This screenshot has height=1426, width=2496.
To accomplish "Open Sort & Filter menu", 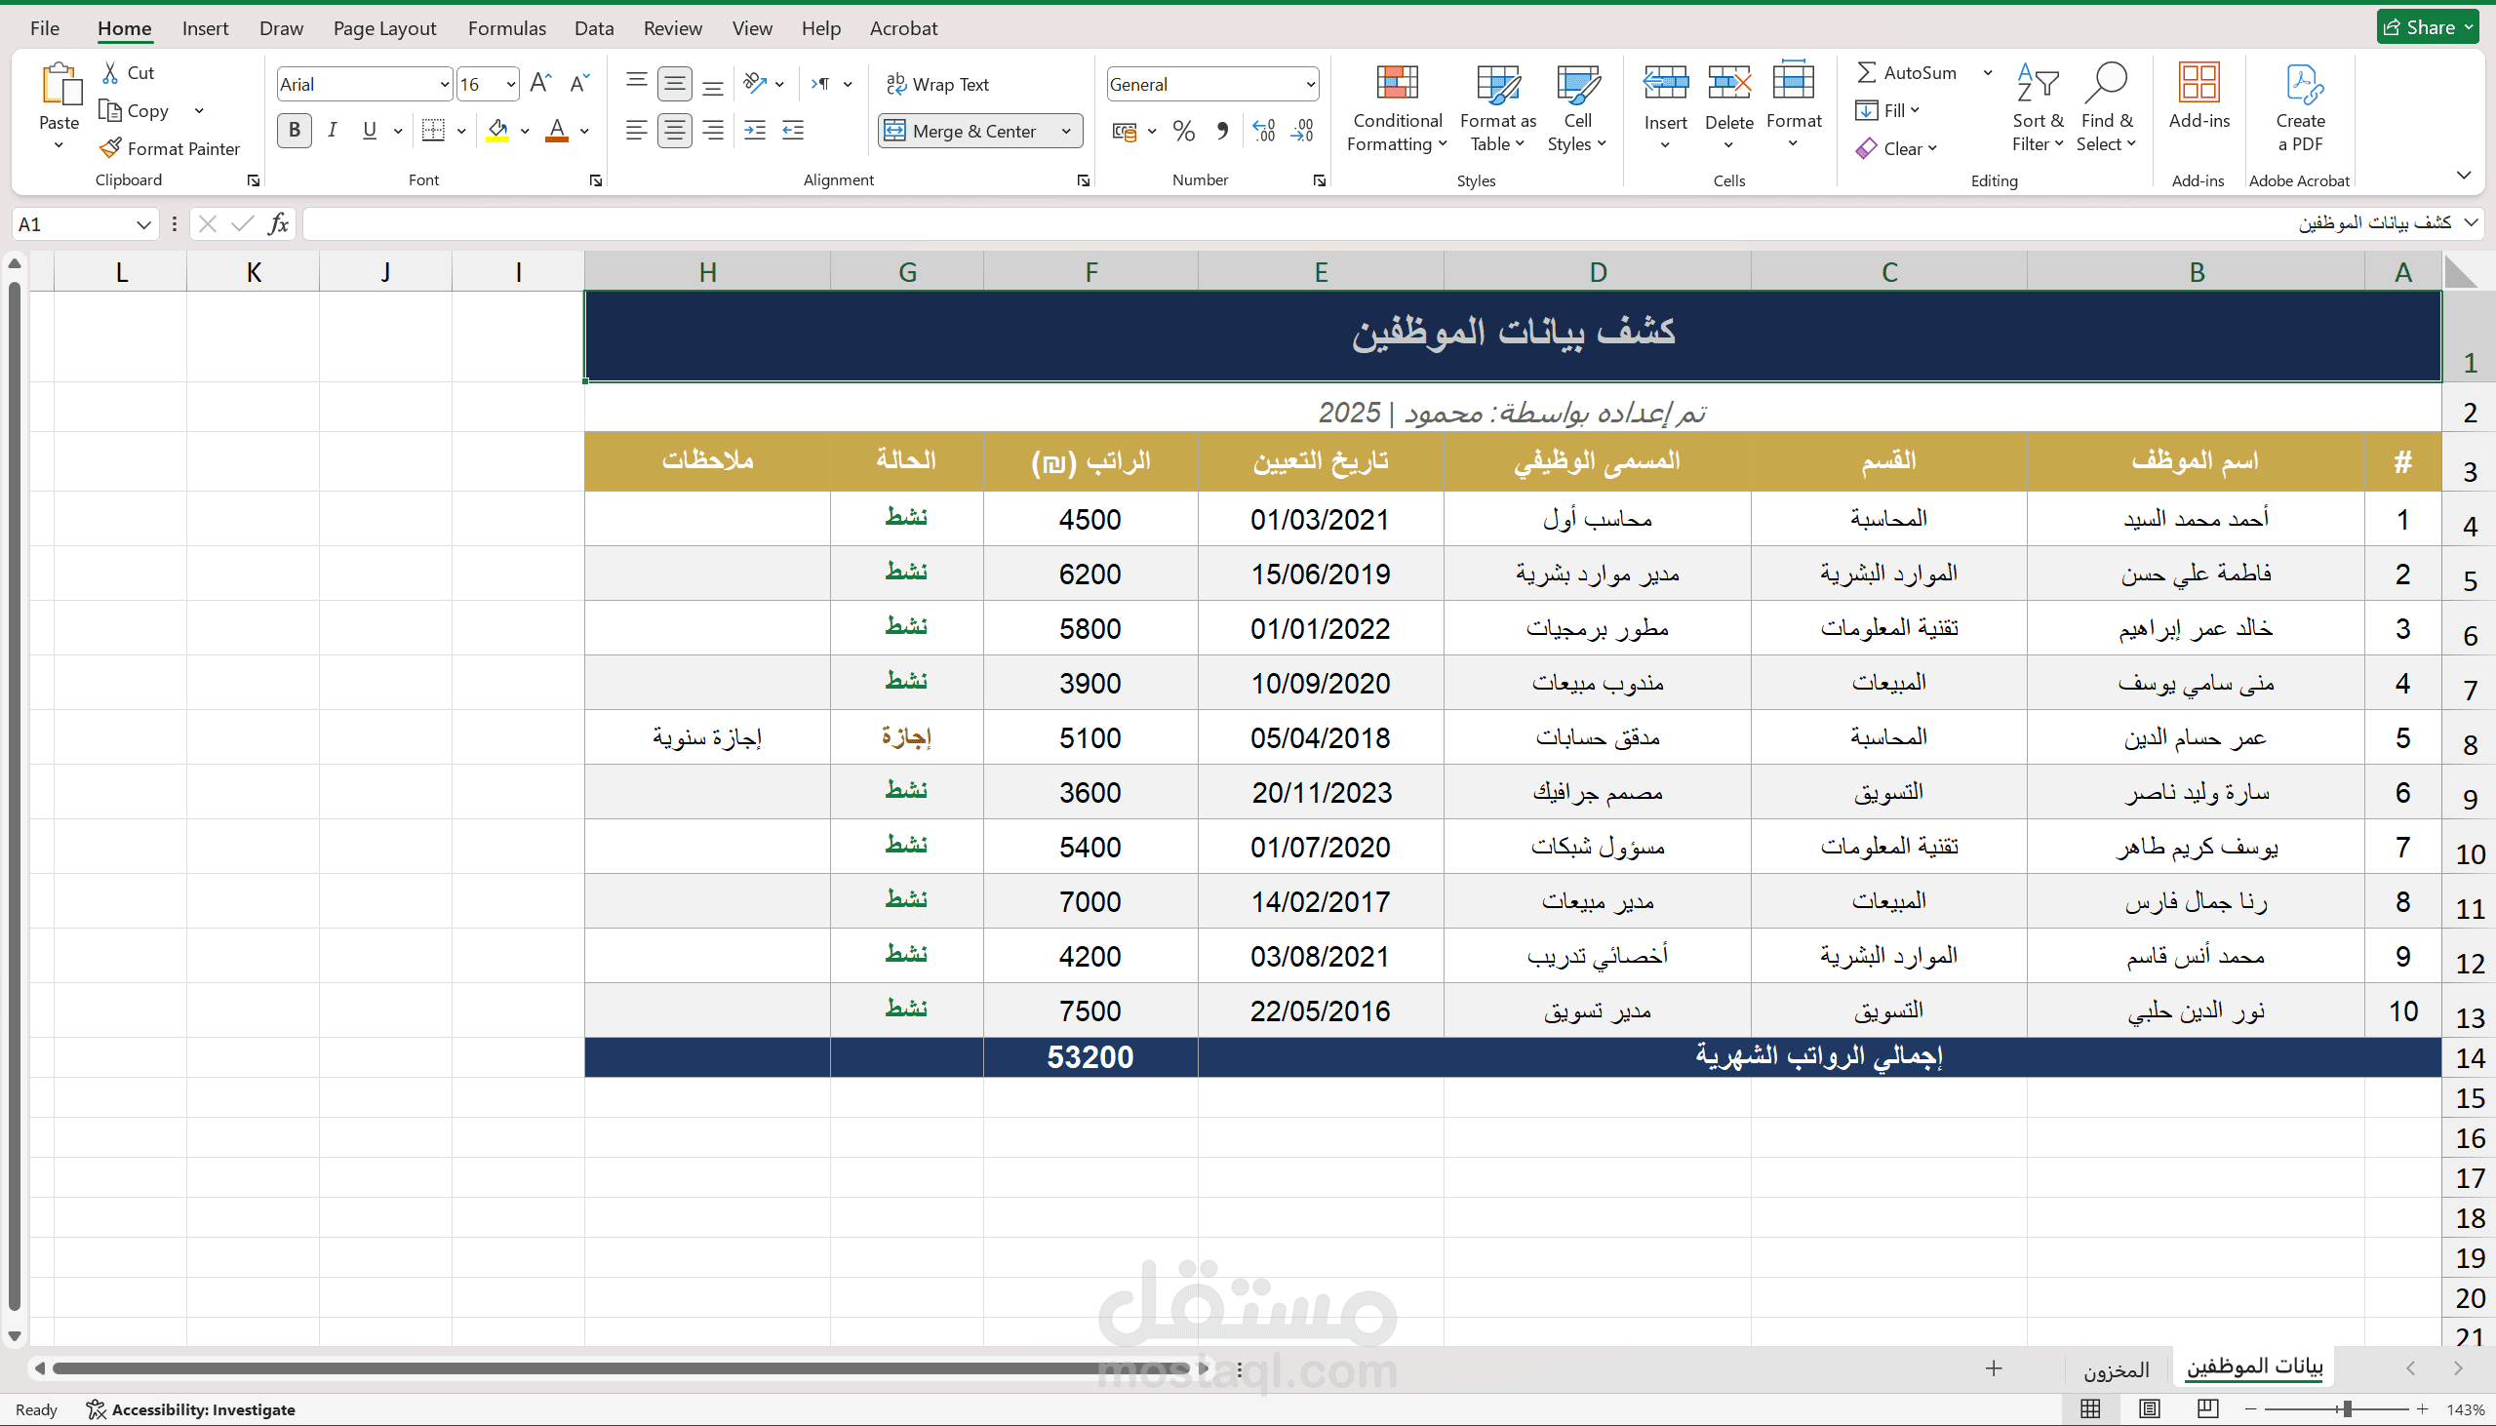I will click(x=2038, y=107).
